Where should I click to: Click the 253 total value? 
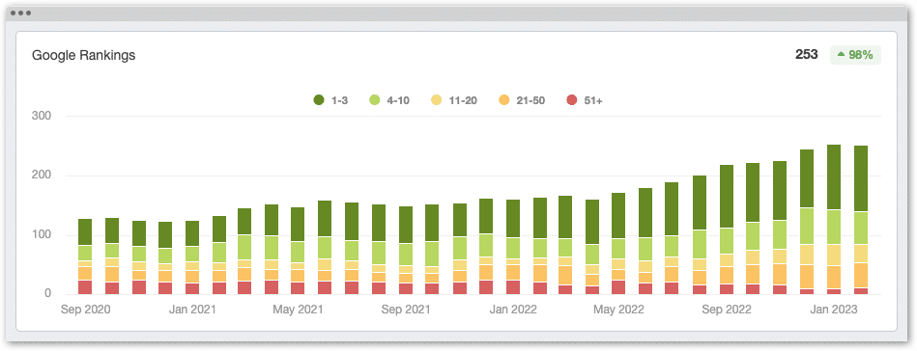click(x=807, y=55)
